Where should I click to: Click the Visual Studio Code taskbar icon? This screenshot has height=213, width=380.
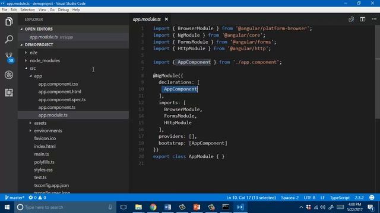point(240,207)
